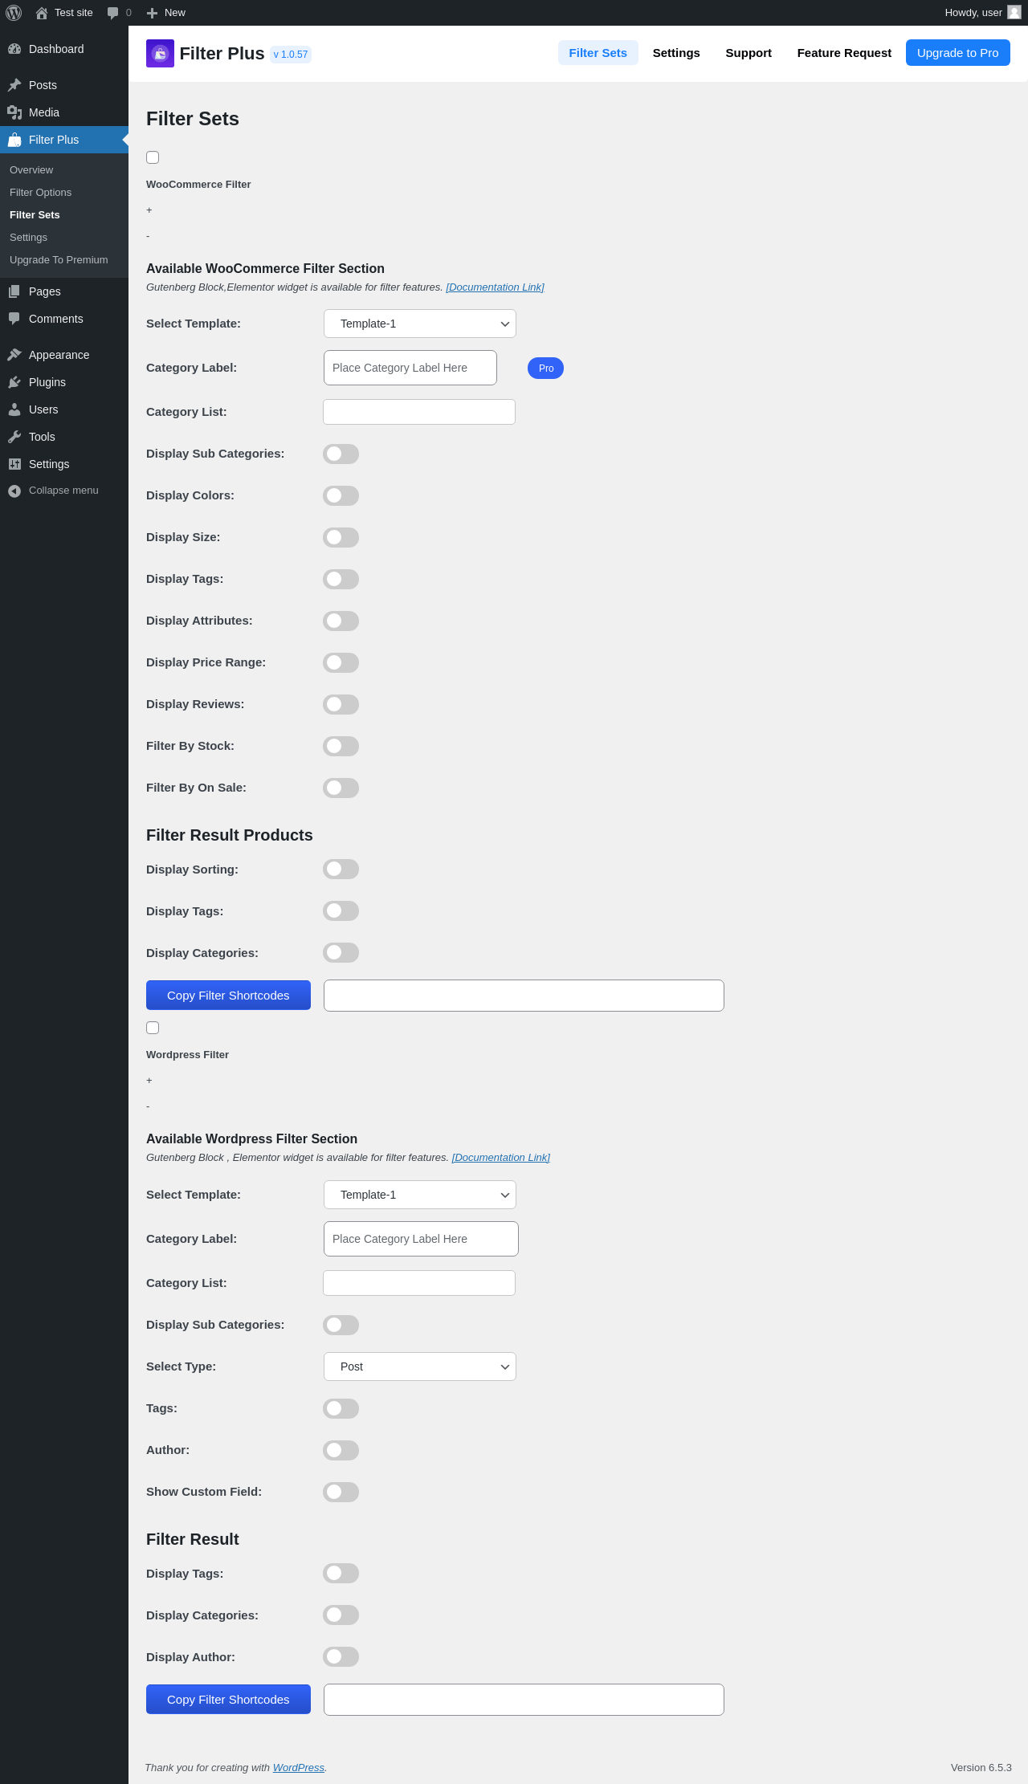1028x1784 pixels.
Task: Toggle the Show Custom Field switch
Action: [x=341, y=1492]
